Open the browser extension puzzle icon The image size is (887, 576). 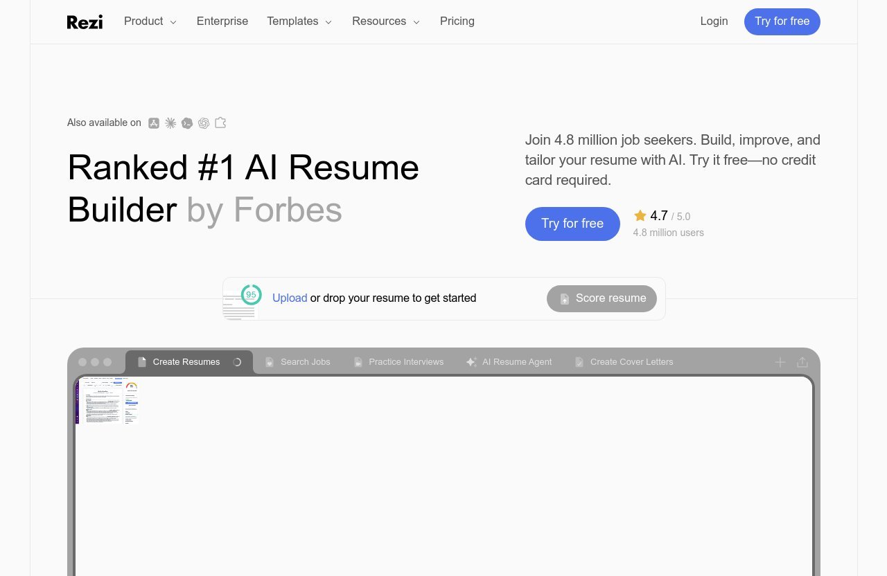pos(220,123)
